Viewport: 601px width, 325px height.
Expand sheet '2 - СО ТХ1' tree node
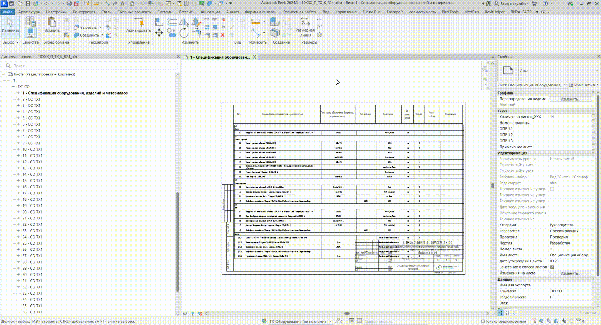tap(18, 99)
